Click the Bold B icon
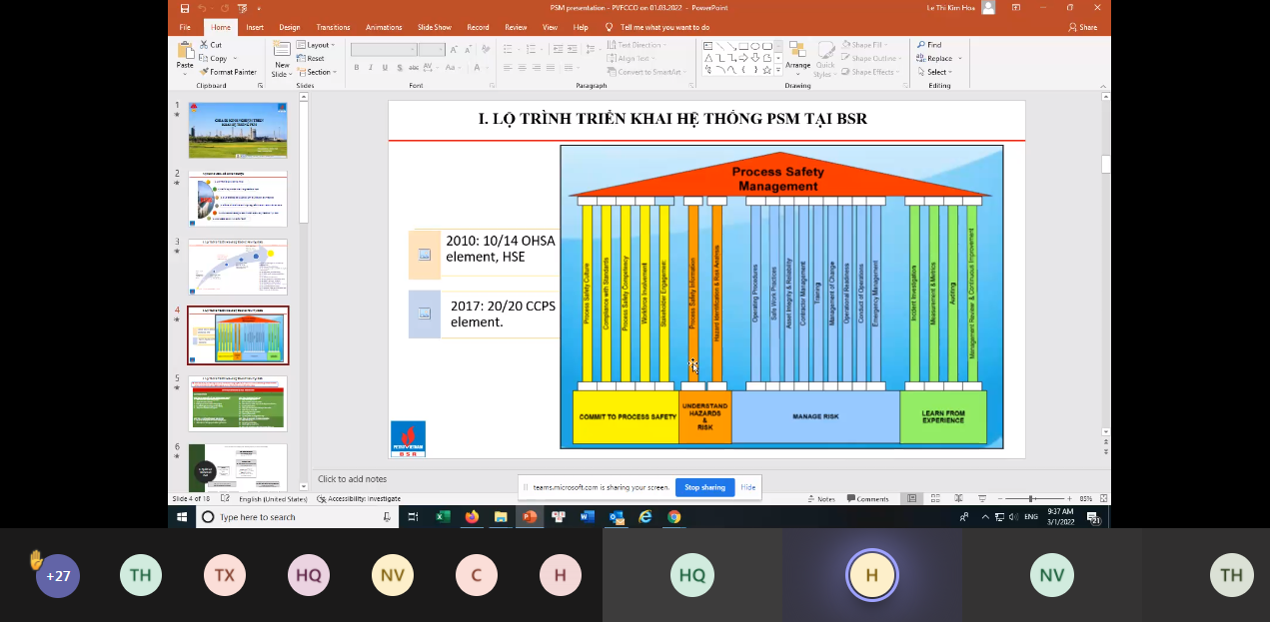Screen dimensions: 1270x622 point(357,68)
